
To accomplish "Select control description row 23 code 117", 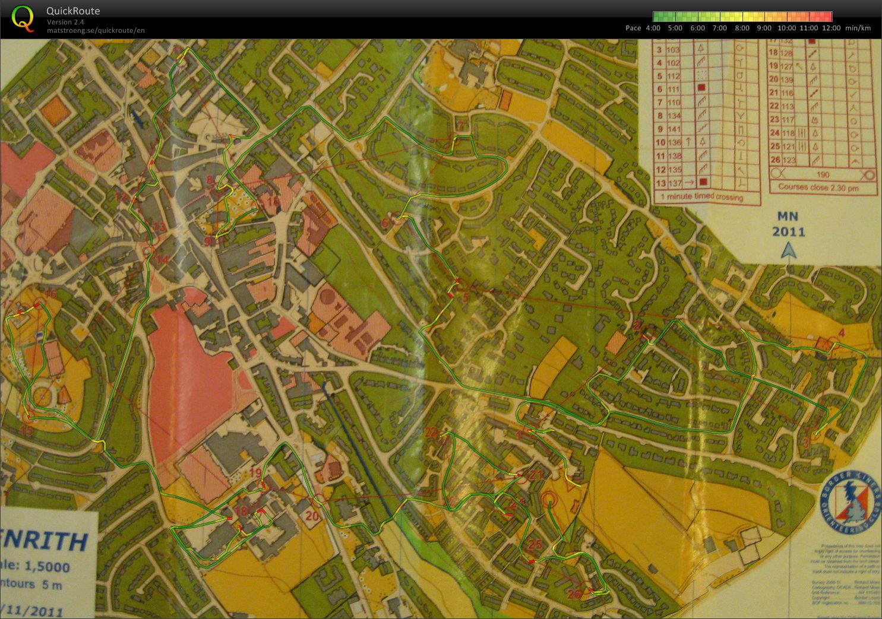I will [x=820, y=120].
